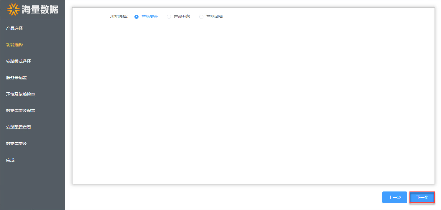Select 环境及依赖检查 sidebar item
Image resolution: width=441 pixels, height=210 pixels.
coord(21,94)
